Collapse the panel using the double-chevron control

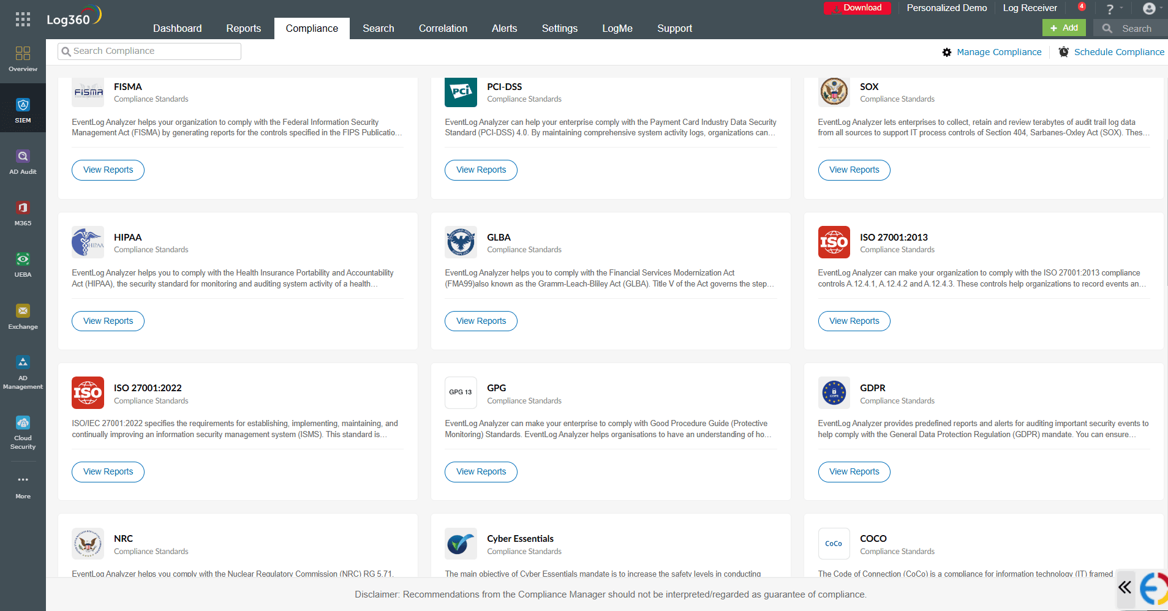[x=1125, y=587]
